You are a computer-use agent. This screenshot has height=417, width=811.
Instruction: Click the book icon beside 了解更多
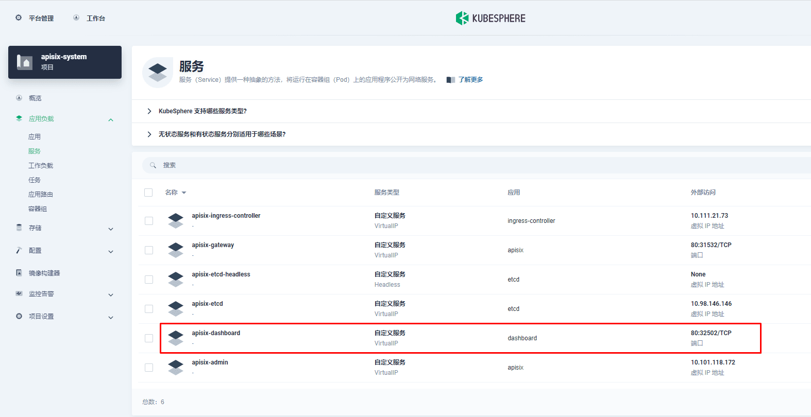(x=451, y=80)
